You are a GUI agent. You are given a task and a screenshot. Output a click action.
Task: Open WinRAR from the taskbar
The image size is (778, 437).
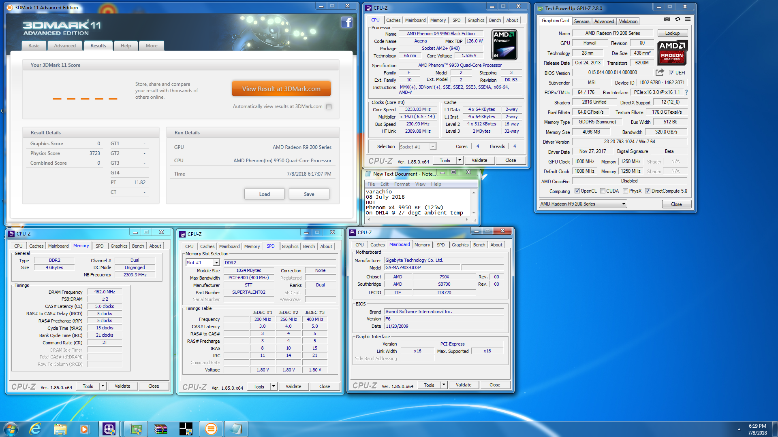(161, 429)
